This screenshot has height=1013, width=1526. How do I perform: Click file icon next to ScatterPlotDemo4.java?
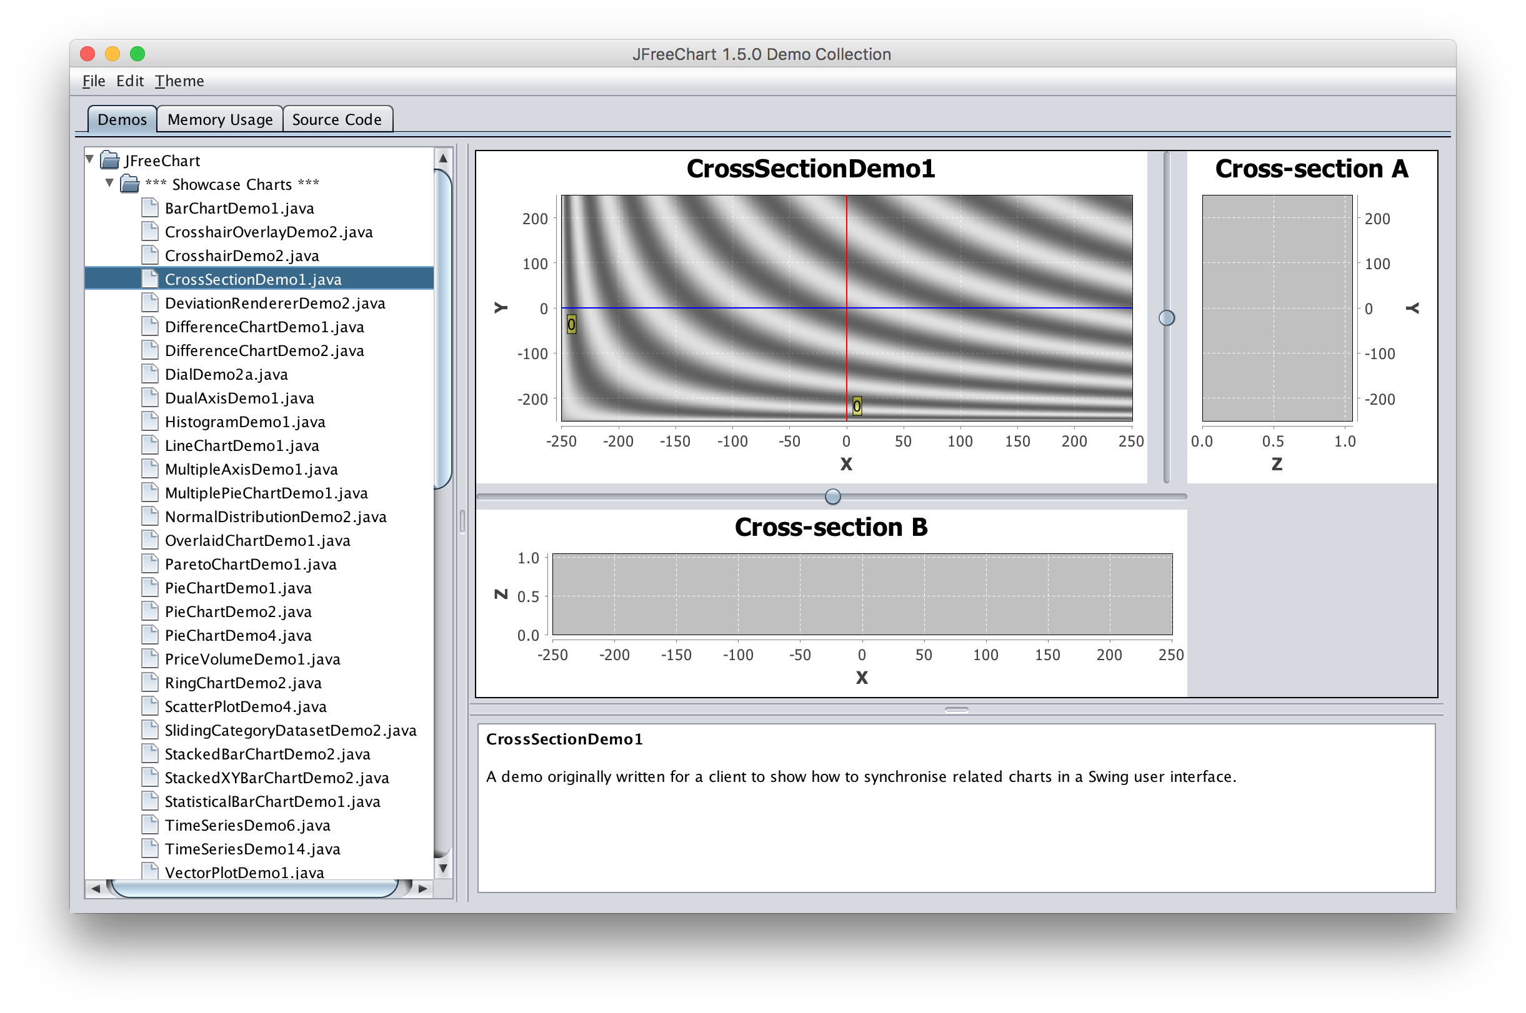pyautogui.click(x=150, y=706)
